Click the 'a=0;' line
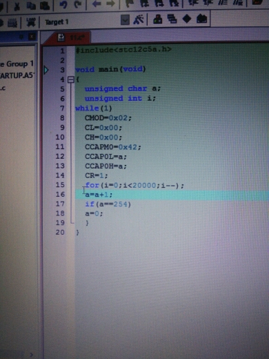The width and height of the screenshot is (269, 359). [x=94, y=213]
